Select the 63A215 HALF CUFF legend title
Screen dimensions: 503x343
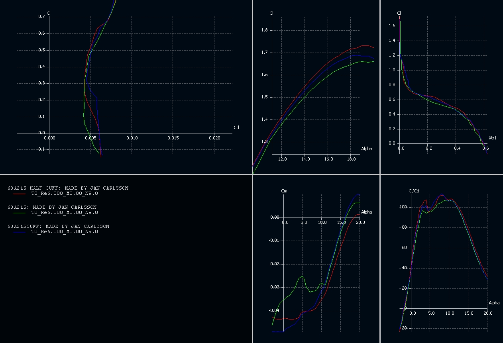(68, 188)
